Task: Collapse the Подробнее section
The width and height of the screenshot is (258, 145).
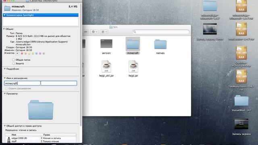Action: pos(4,69)
